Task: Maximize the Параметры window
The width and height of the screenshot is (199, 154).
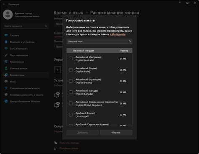Action: coord(187,3)
